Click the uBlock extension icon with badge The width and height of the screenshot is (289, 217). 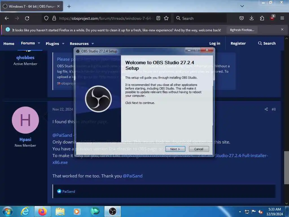click(272, 18)
